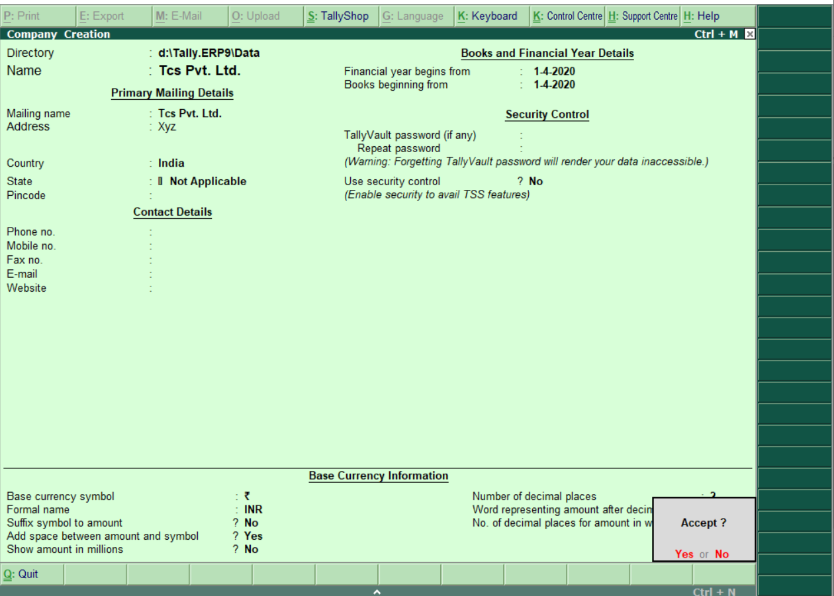Click the Primary Mailing Details heading

tap(172, 93)
